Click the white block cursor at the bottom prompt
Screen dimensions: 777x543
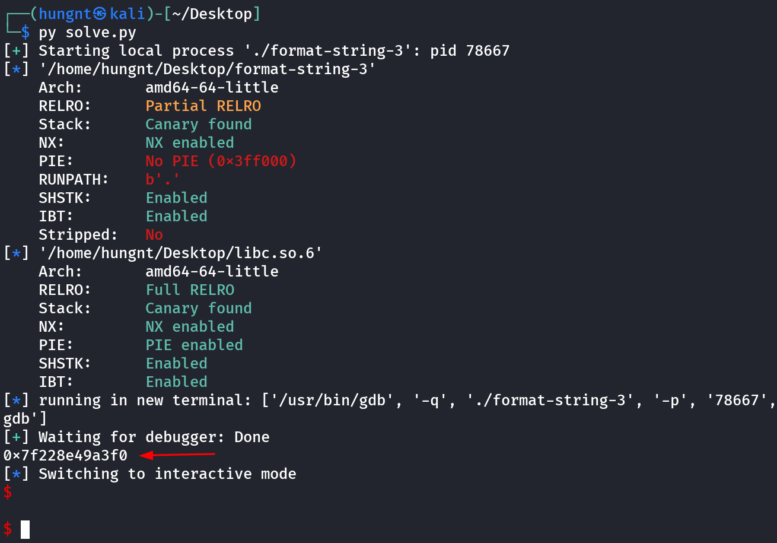tap(25, 529)
